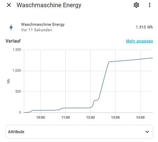
Task: Click the 12:00 time axis label
Action: pyautogui.click(x=90, y=117)
